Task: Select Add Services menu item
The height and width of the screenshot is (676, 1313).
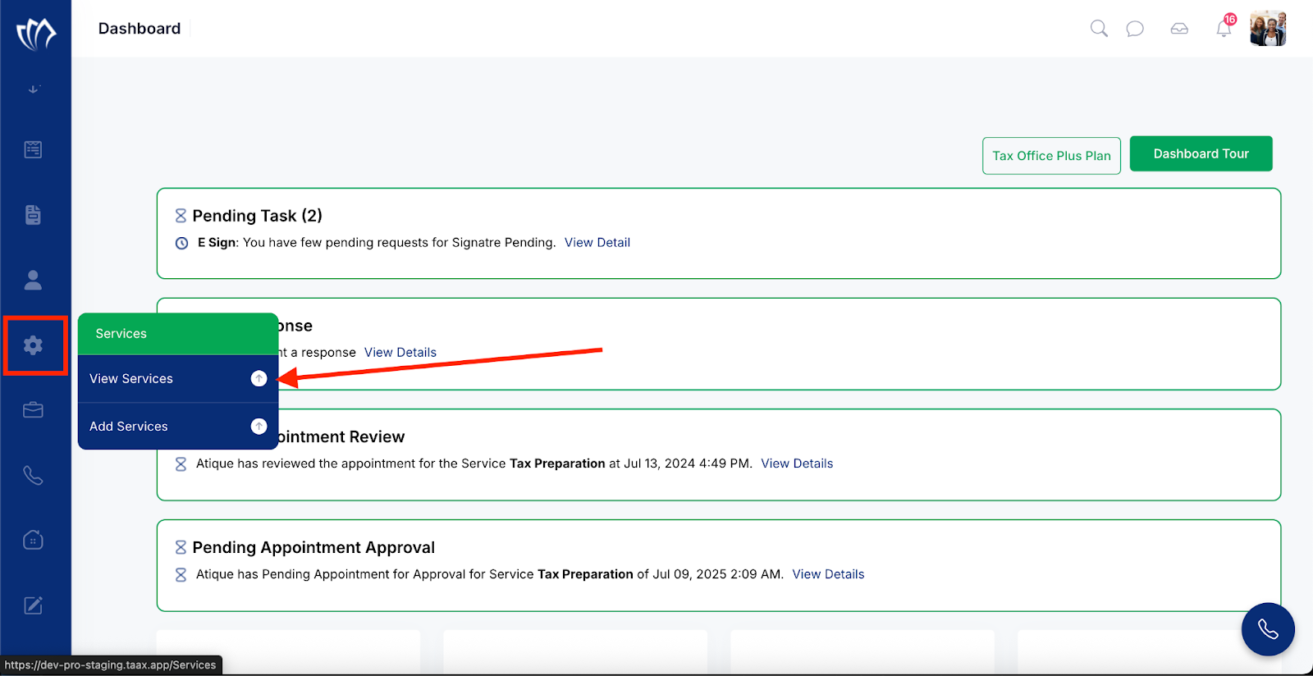Action: tap(178, 427)
